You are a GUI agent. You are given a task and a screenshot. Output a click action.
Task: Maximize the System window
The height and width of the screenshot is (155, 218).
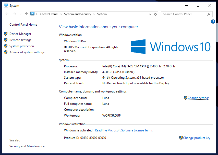point(198,5)
